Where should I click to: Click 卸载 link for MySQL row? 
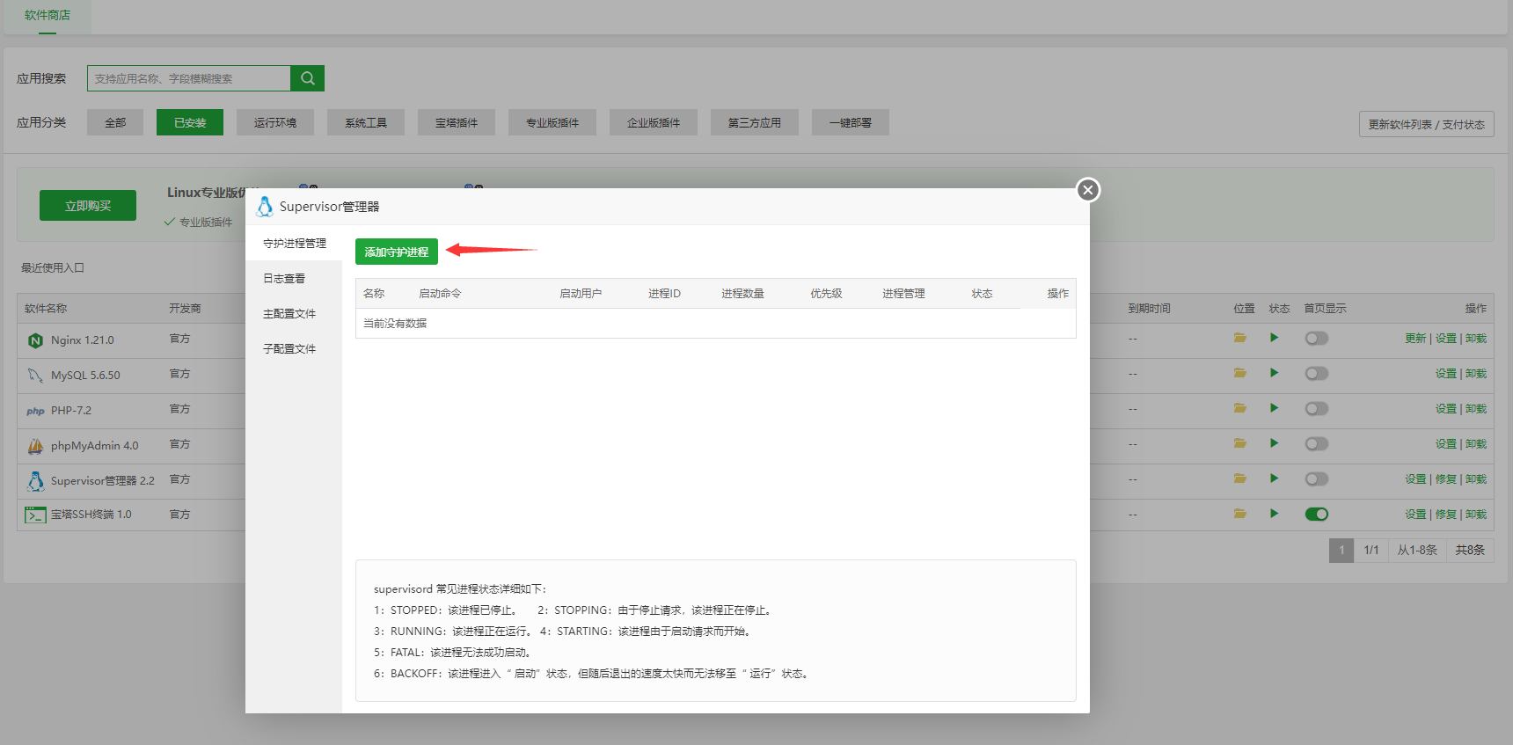tap(1476, 374)
